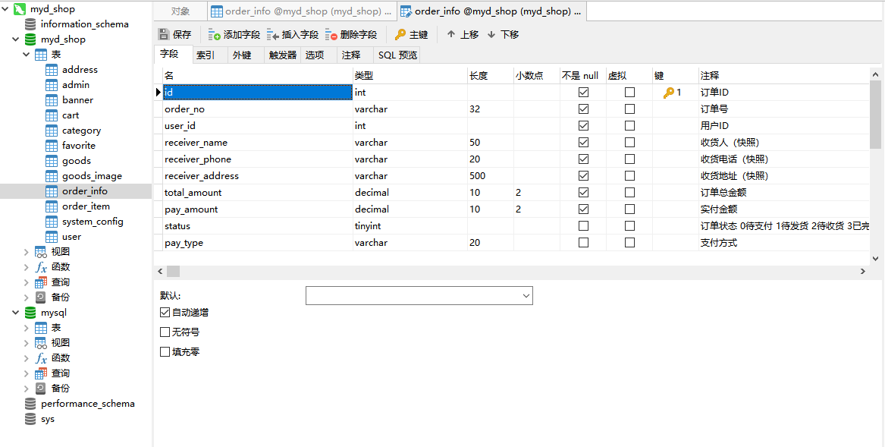885x447 pixels.
Task: Toggle Virtual checkbox for id row
Action: click(630, 92)
